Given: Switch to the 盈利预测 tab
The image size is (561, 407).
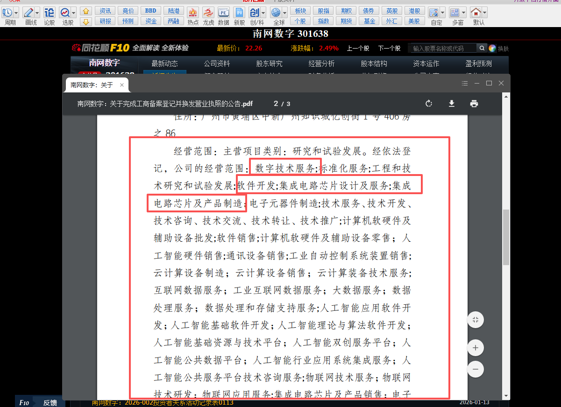Looking at the screenshot, I should [x=478, y=63].
